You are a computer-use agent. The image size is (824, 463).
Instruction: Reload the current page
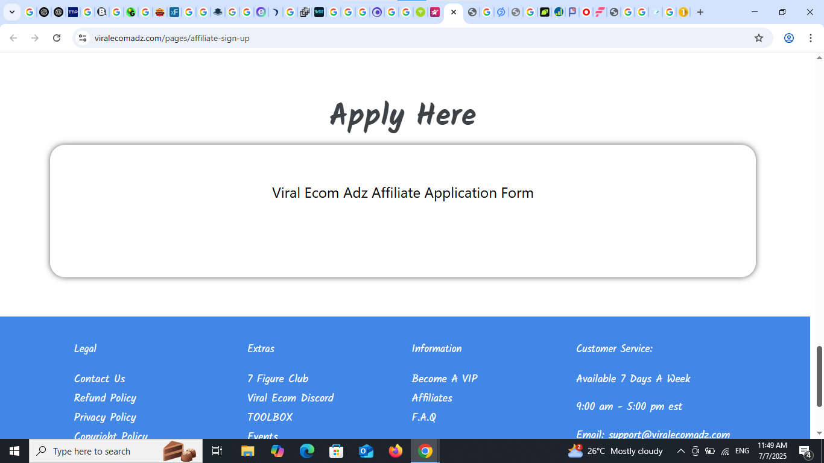pos(57,38)
